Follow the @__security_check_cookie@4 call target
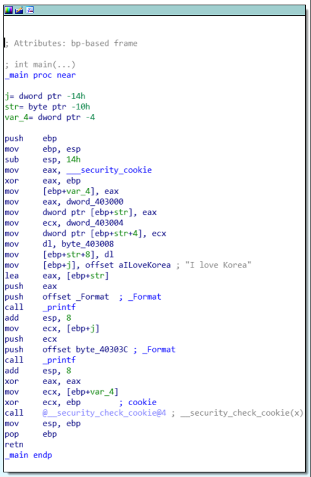The height and width of the screenshot is (477, 311). click(104, 413)
